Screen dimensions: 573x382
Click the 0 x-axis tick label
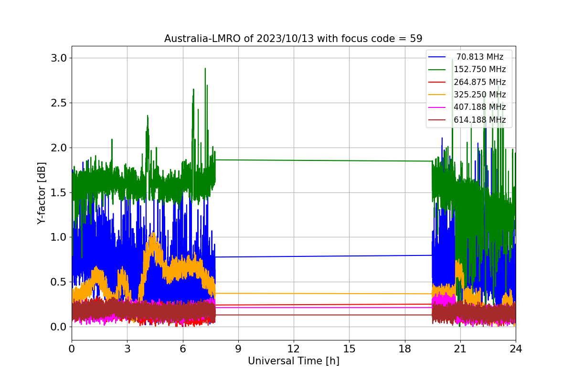click(72, 349)
